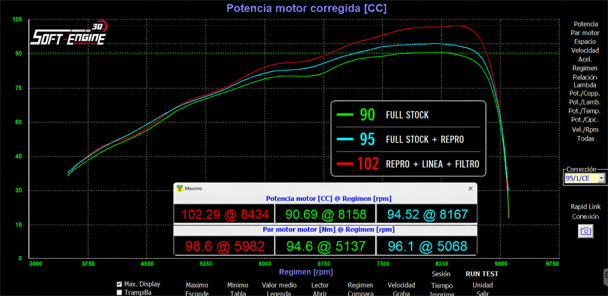This screenshot has height=296, width=608.
Task: Enable the Trampilla checkbox
Action: pos(119,292)
